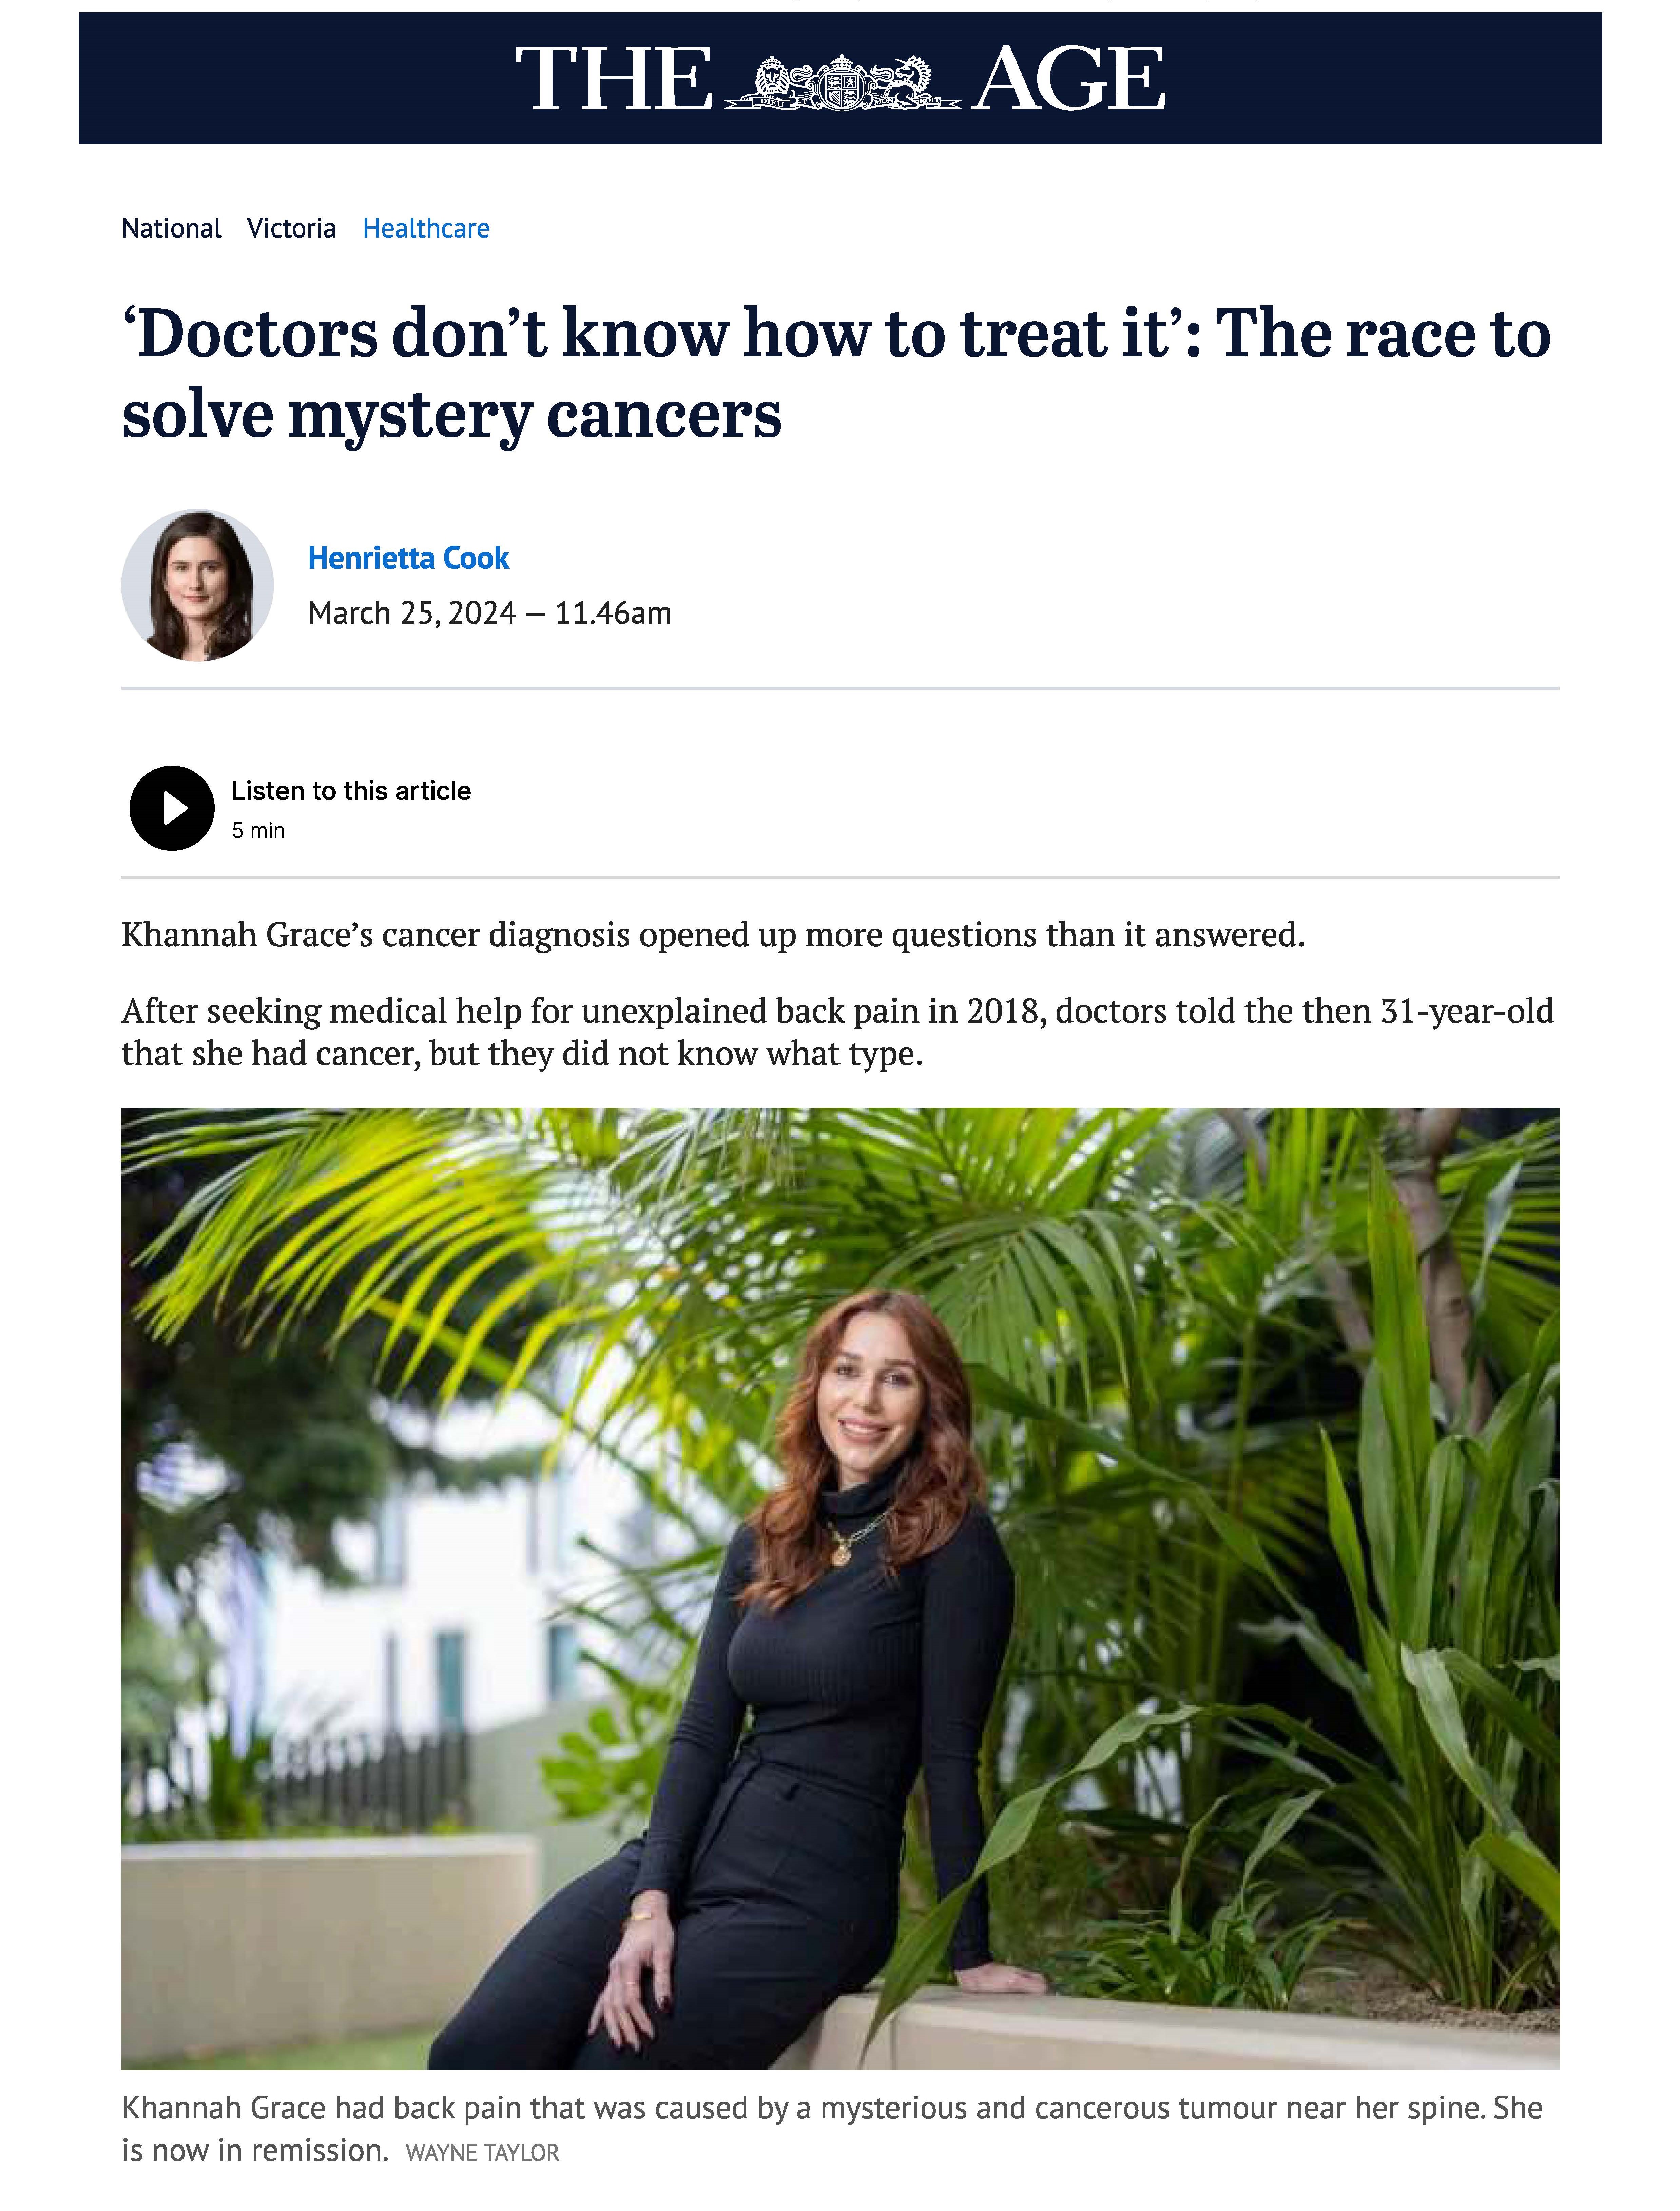Click the '5 min' audio duration text
The image size is (1680, 2211).
(258, 830)
